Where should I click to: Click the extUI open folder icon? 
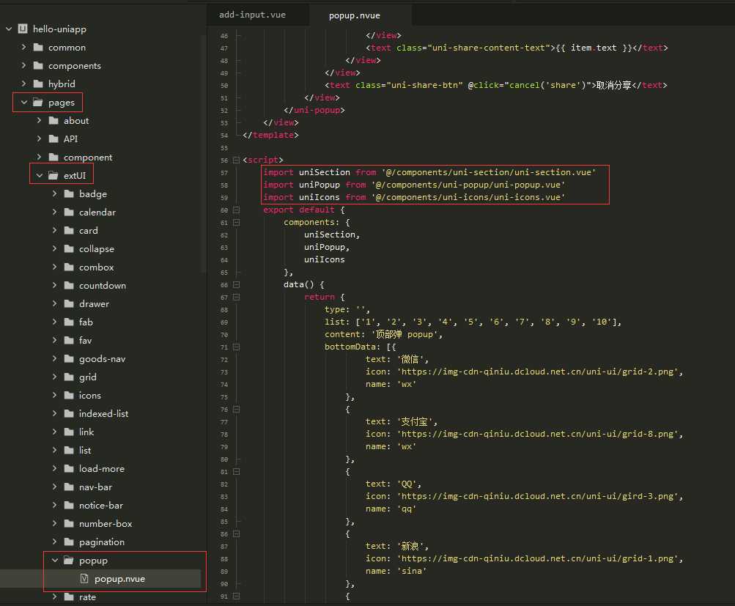pyautogui.click(x=53, y=176)
